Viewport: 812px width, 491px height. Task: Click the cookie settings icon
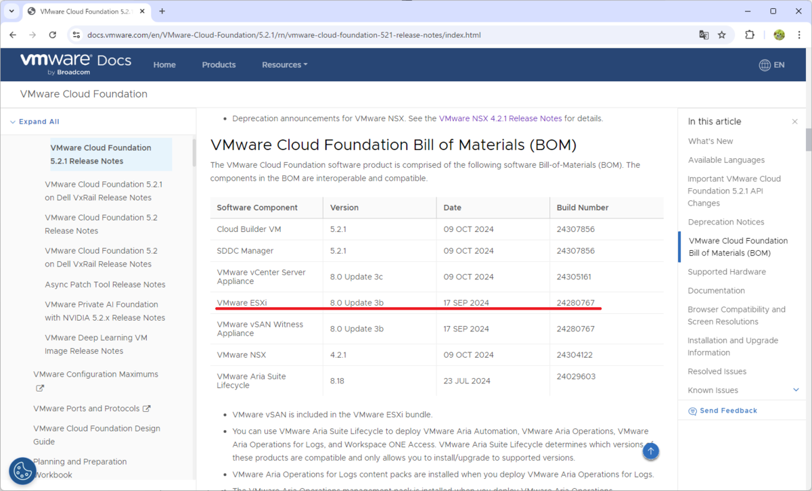pos(22,471)
